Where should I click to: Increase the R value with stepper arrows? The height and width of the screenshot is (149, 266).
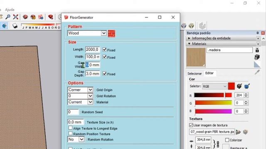click(x=246, y=94)
